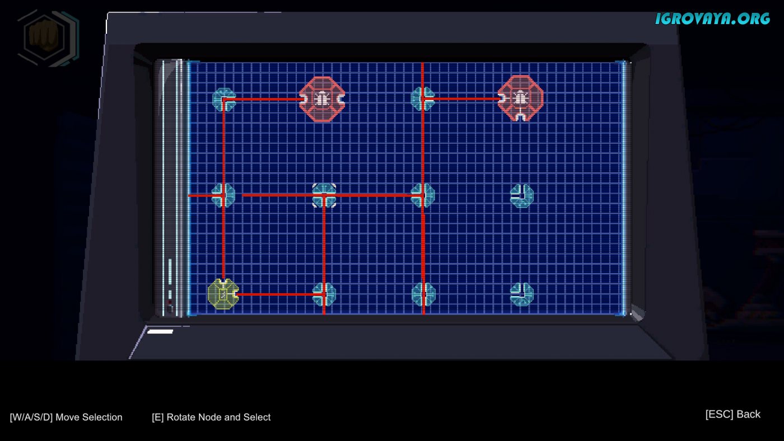Select teal node wired to left bug node
This screenshot has height=441, width=784.
point(224,99)
